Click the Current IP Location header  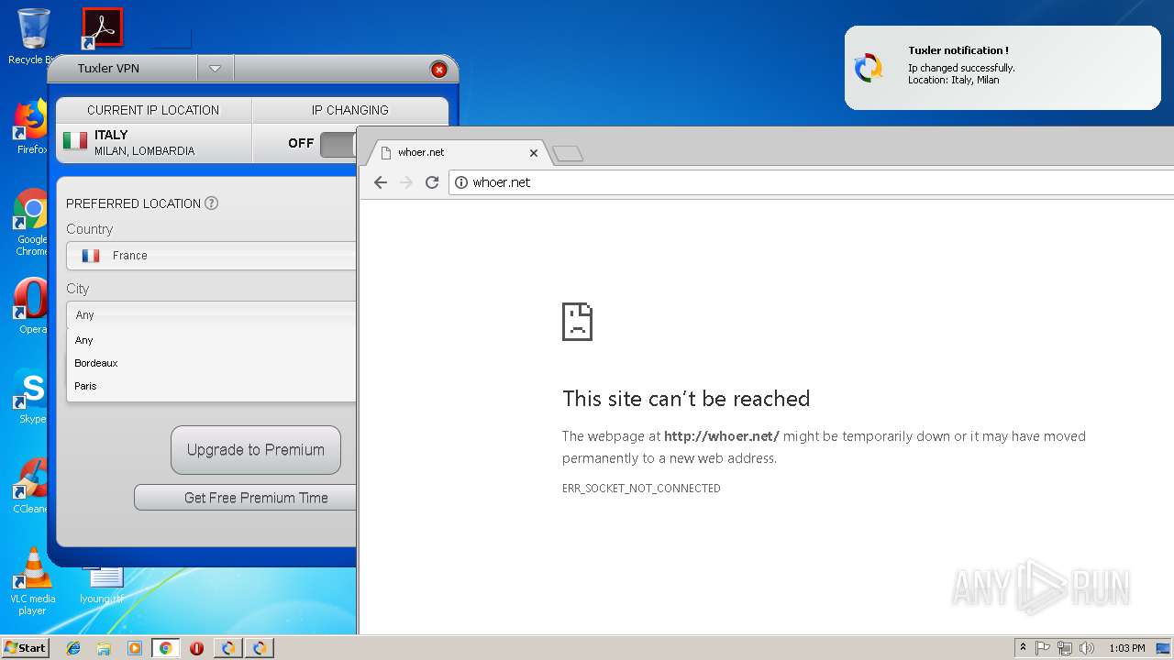tap(153, 110)
